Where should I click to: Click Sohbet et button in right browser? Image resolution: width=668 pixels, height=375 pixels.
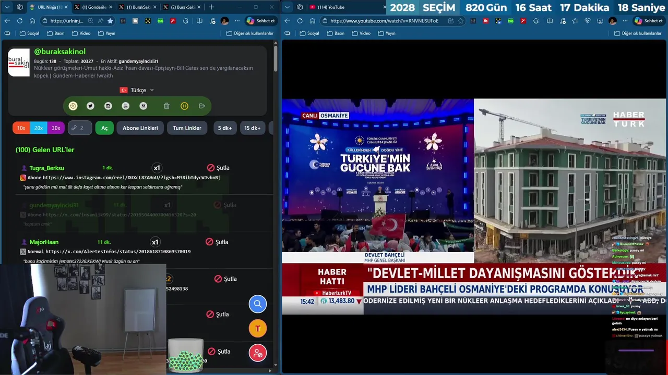coord(648,21)
